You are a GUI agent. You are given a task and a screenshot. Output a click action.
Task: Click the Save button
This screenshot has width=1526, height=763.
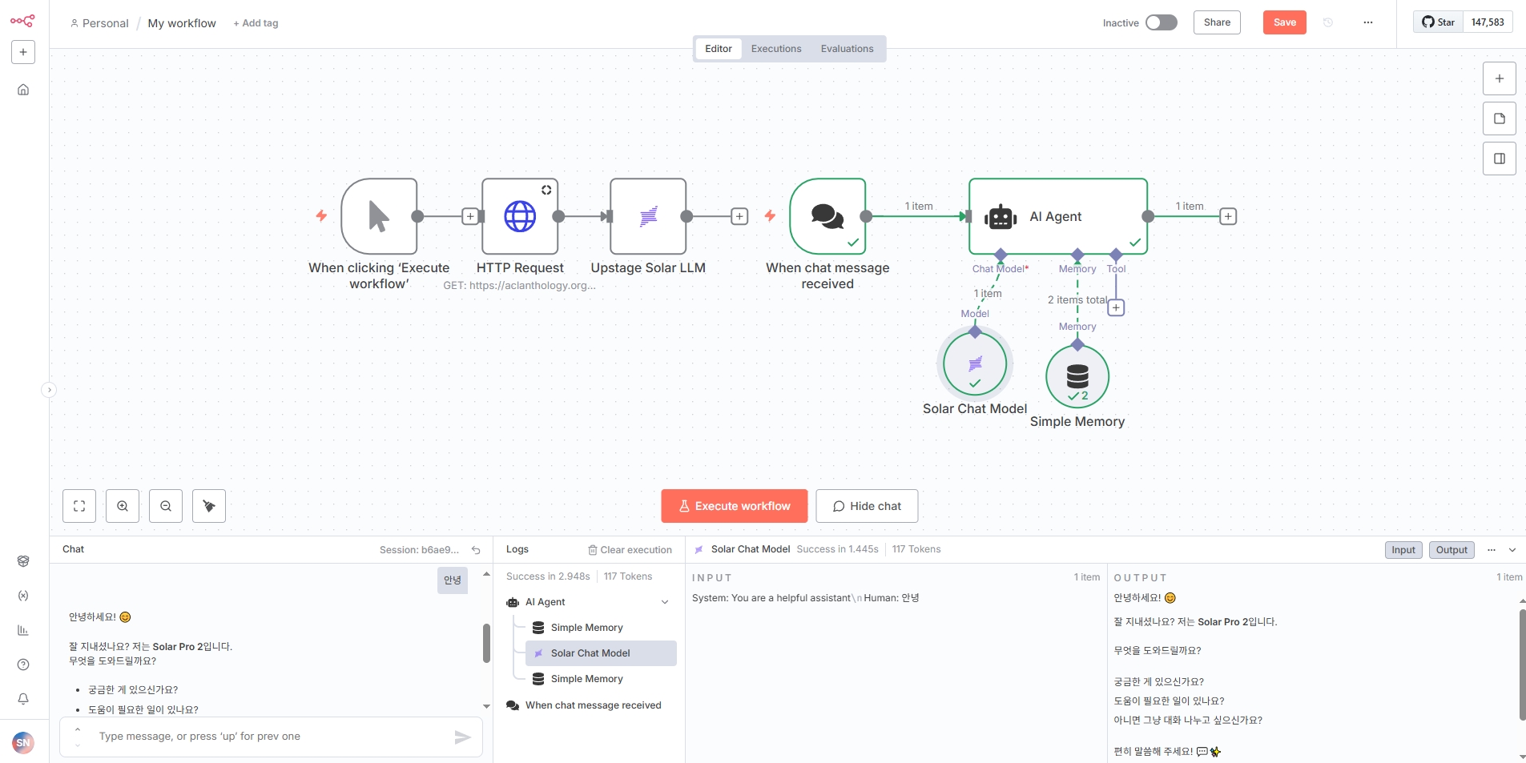click(x=1285, y=22)
